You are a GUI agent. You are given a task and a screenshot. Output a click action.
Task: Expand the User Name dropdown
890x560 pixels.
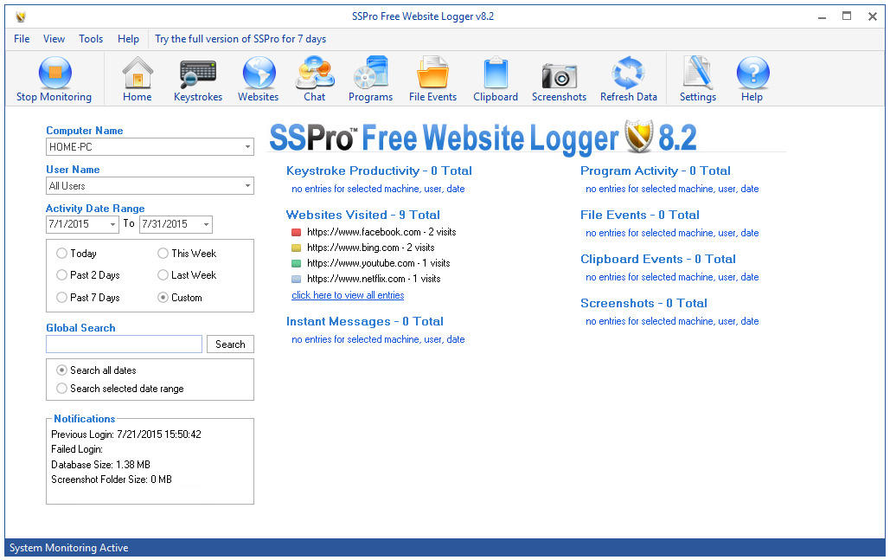click(247, 186)
